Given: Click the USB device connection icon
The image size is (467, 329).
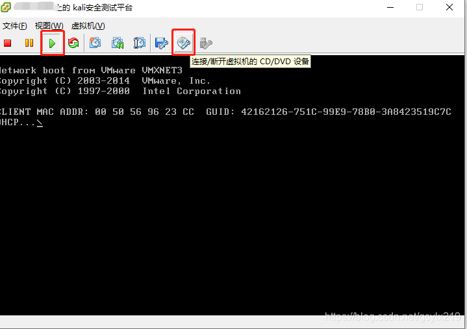Looking at the screenshot, I should pos(206,43).
